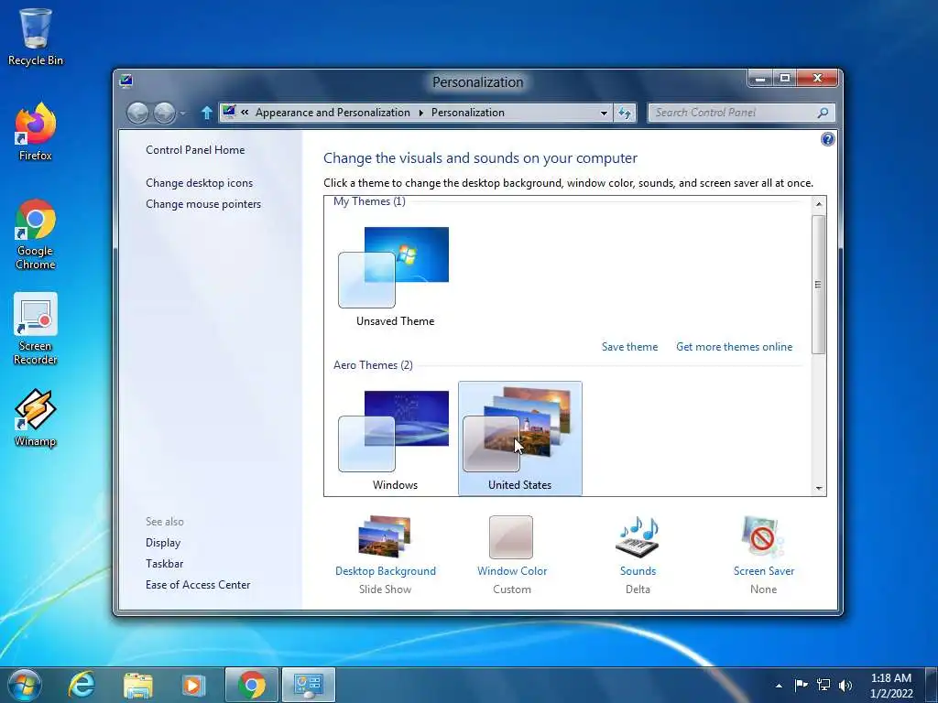Open Control Panel Home link

pyautogui.click(x=195, y=150)
